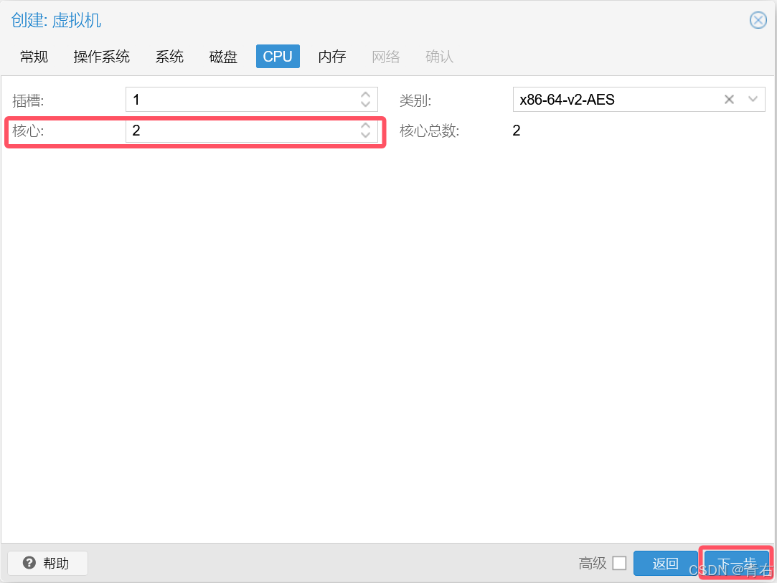Switch to the 操作系统 tab
This screenshot has height=583, width=777.
click(102, 57)
